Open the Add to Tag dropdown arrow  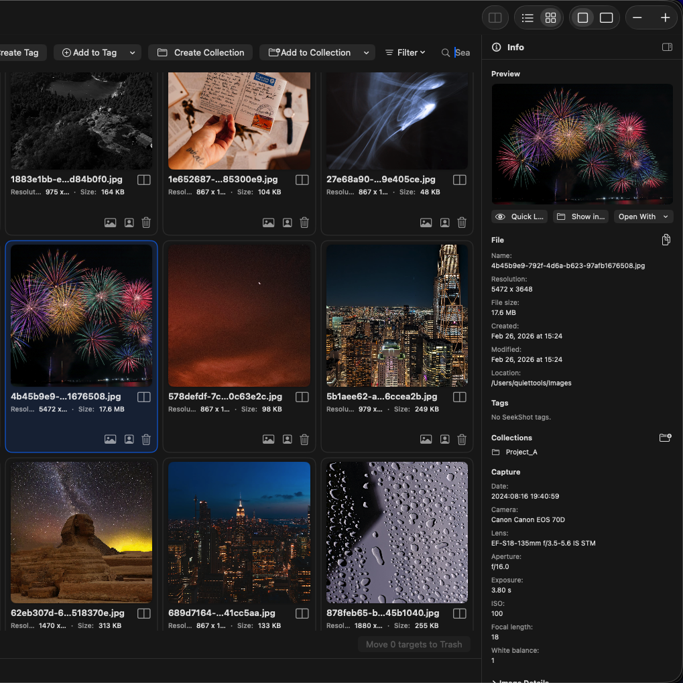point(133,53)
